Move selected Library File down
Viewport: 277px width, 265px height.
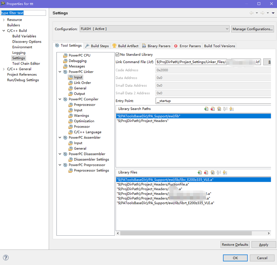(x=225, y=172)
